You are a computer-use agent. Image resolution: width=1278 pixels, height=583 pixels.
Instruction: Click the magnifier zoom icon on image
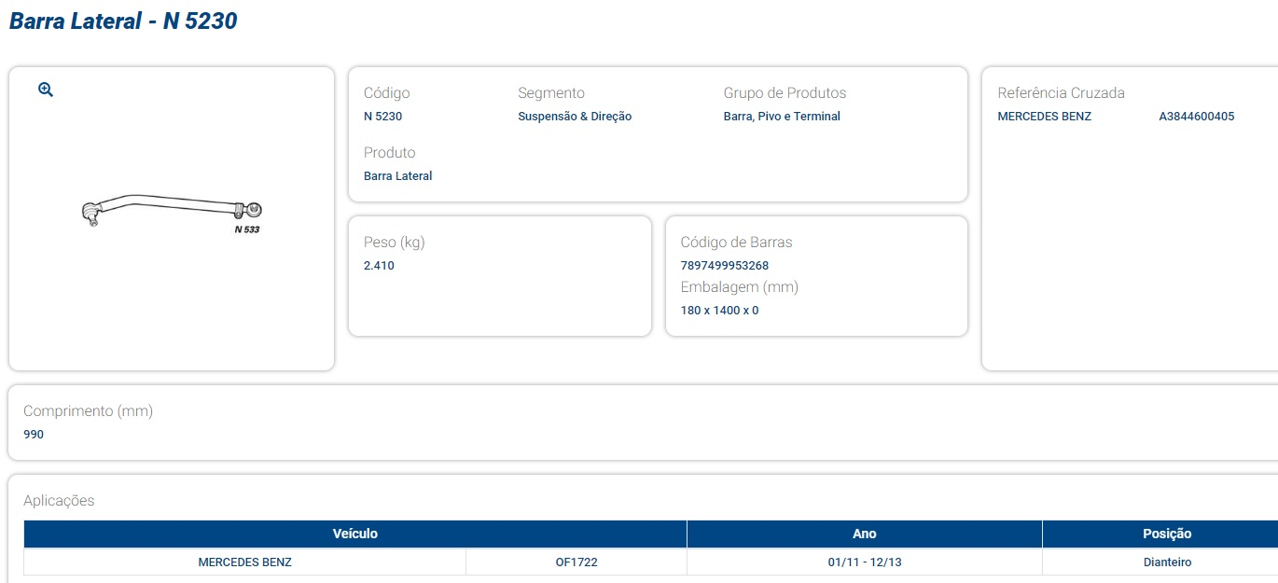46,90
